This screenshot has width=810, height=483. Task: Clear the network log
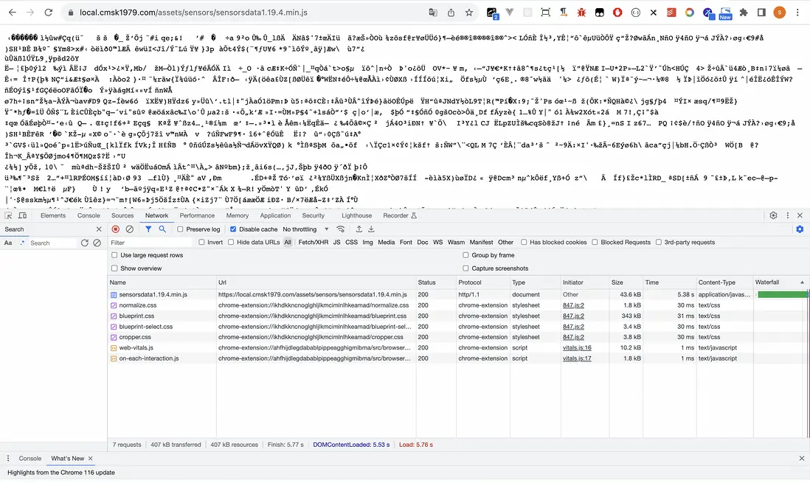130,229
